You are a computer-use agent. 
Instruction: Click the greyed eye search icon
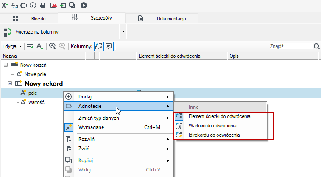pos(62,46)
